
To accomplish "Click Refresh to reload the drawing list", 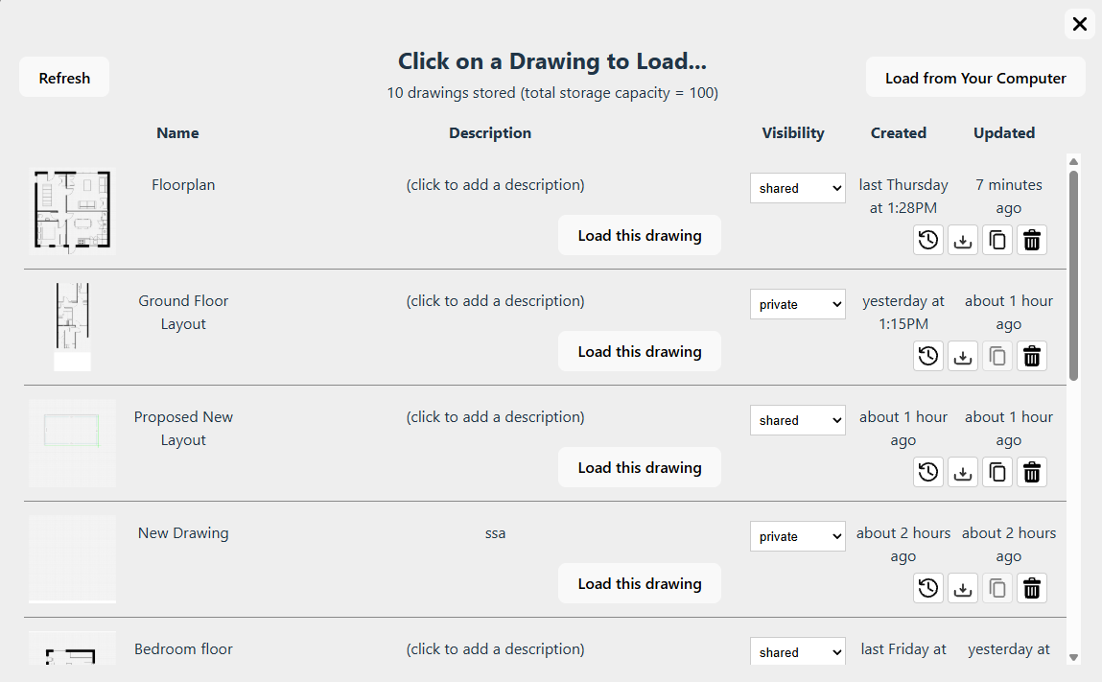I will 64,78.
